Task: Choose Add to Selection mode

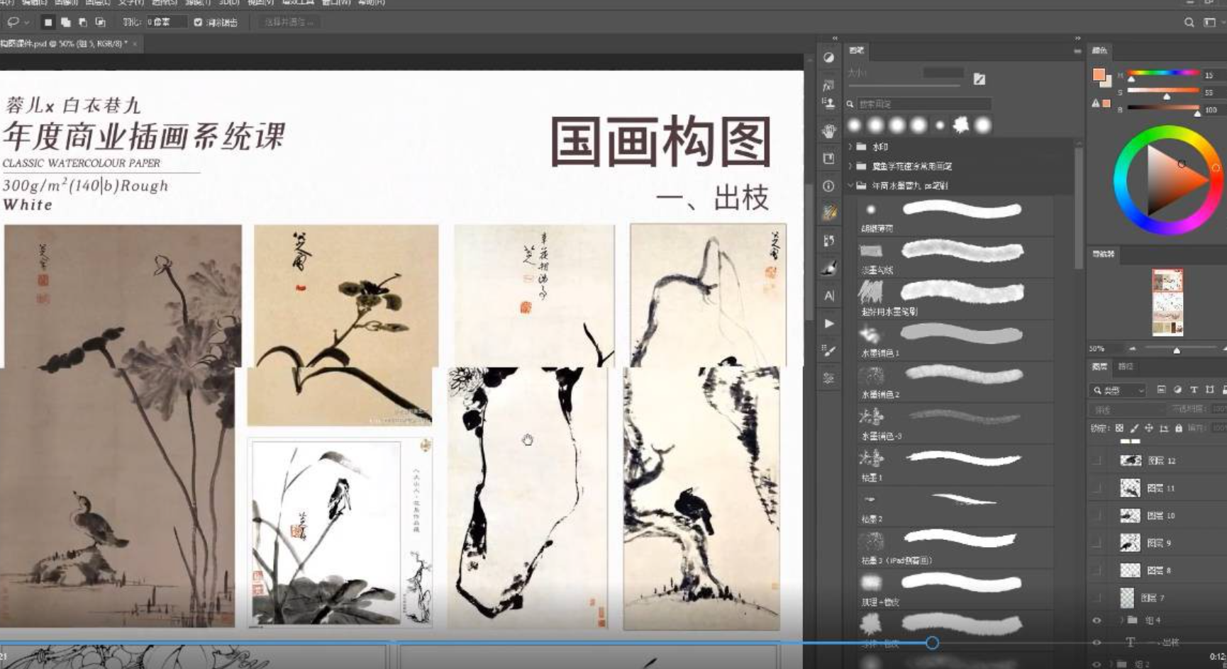Action: (65, 22)
